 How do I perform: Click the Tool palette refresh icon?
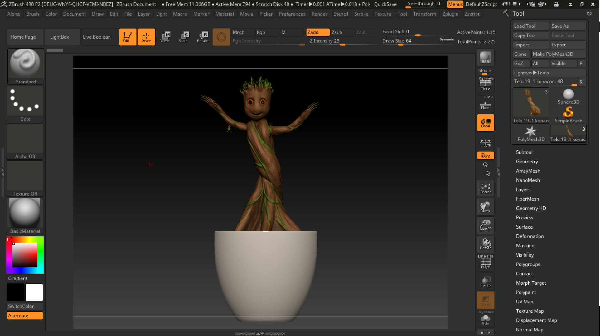pyautogui.click(x=589, y=13)
